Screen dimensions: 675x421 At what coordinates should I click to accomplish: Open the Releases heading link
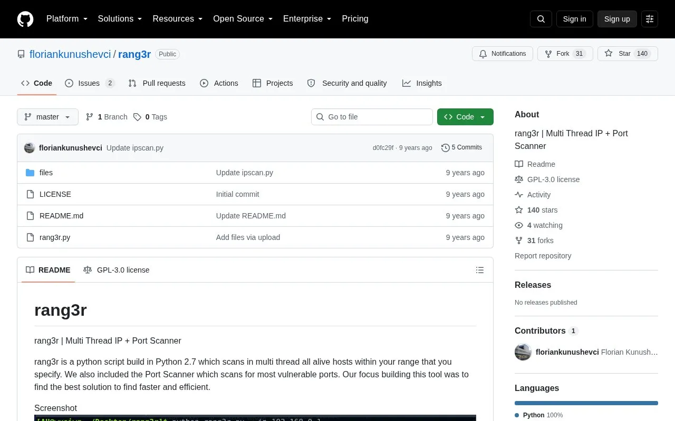pos(533,285)
